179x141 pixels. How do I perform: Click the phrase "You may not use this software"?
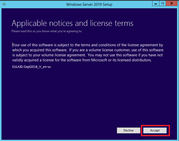click(x=112, y=55)
